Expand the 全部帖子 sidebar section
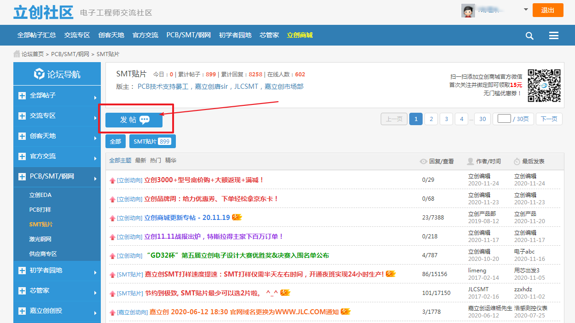575x323 pixels. pos(22,96)
